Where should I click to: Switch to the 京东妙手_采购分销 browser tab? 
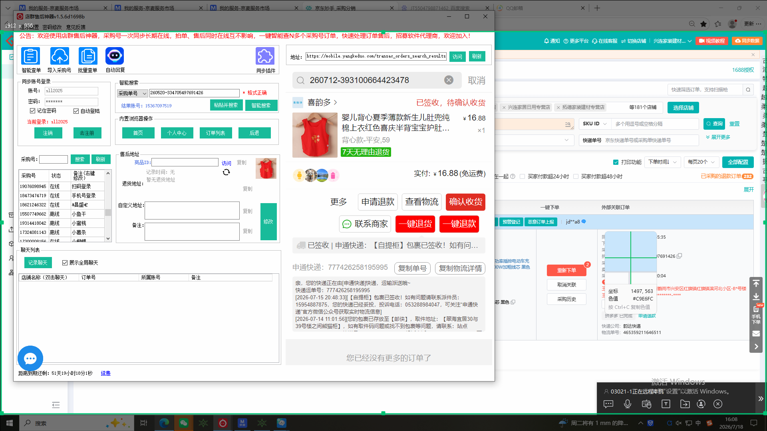click(x=349, y=8)
